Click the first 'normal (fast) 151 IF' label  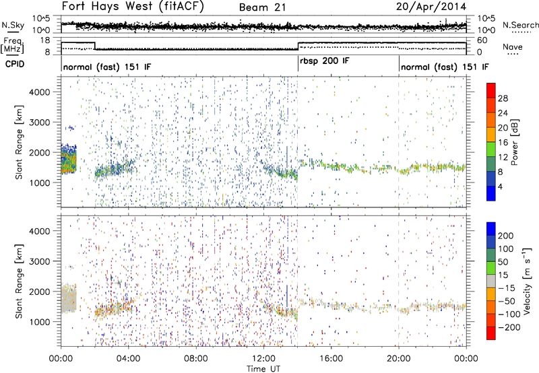pyautogui.click(x=107, y=67)
